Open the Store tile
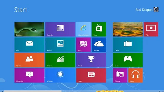 99,29
